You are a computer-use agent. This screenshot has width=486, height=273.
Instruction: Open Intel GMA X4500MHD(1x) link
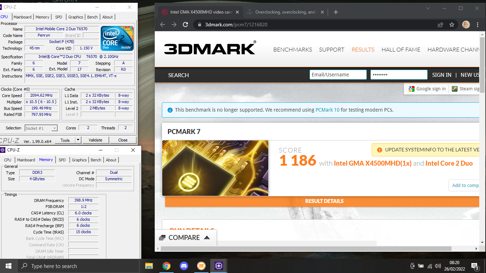(x=373, y=163)
